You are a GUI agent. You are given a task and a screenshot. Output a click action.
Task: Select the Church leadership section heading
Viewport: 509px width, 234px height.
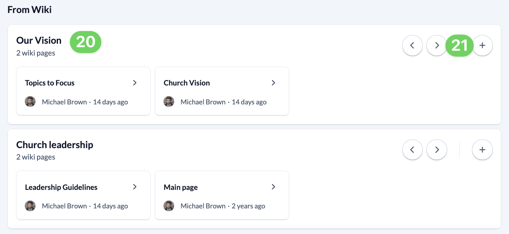click(x=55, y=145)
